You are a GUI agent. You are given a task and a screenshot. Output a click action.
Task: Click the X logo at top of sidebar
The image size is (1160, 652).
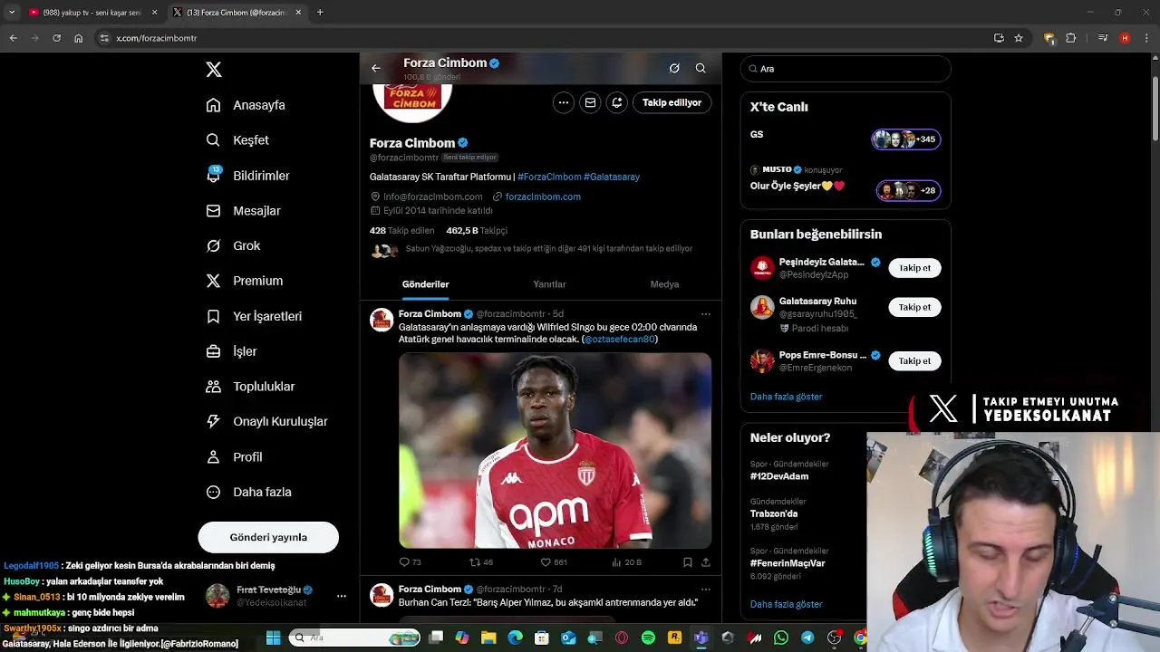[x=213, y=70]
